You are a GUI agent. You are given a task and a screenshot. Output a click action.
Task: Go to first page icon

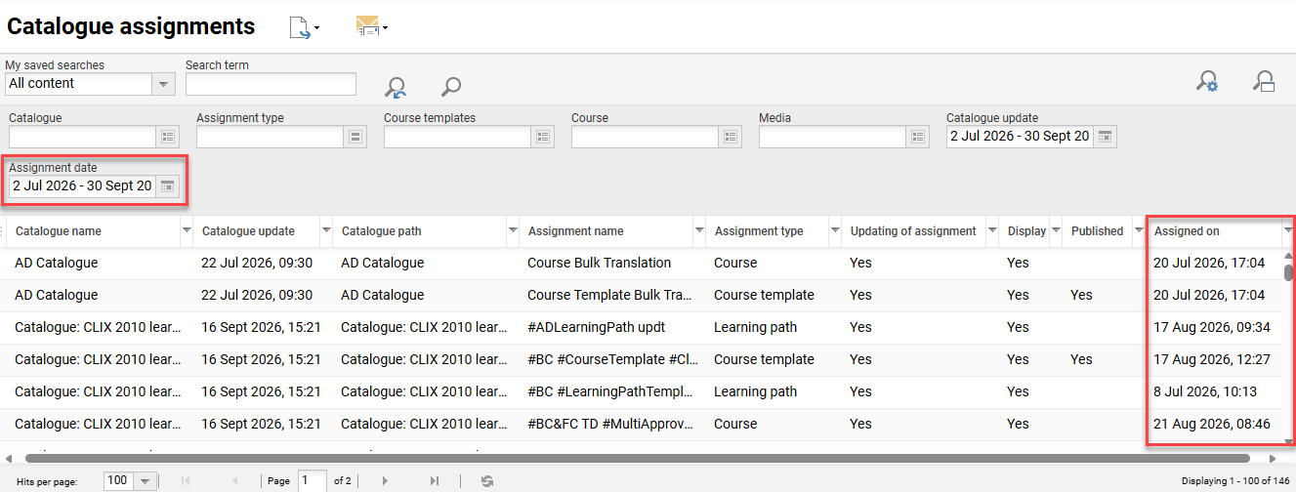(186, 481)
